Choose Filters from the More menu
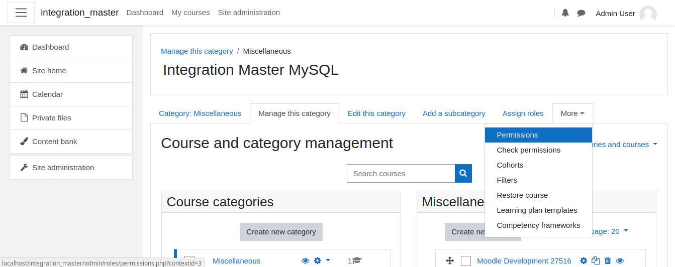The height and width of the screenshot is (267, 675). pyautogui.click(x=538, y=180)
